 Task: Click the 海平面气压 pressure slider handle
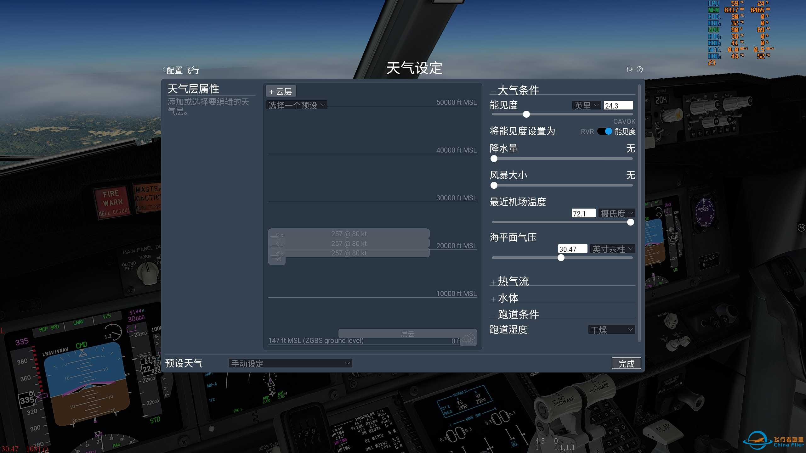click(x=561, y=258)
